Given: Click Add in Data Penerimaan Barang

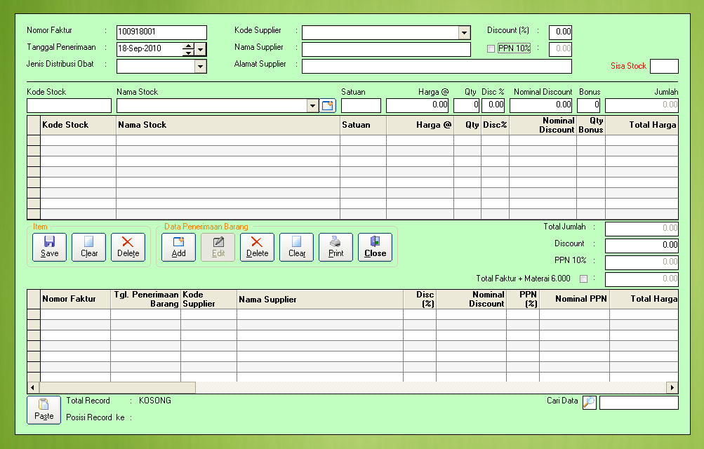Looking at the screenshot, I should point(179,247).
